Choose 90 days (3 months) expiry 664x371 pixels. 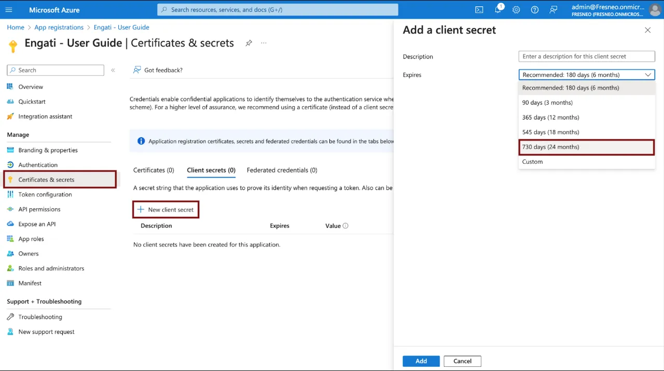(587, 103)
